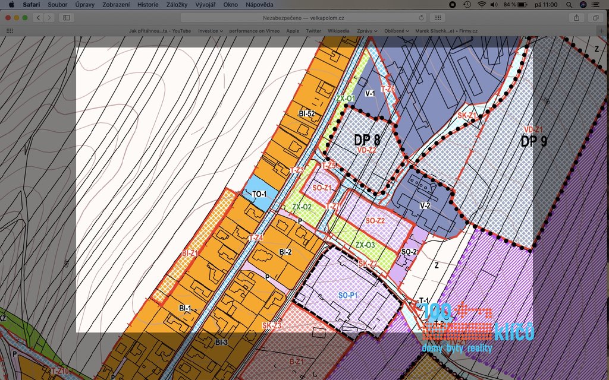Click the B-Z1 zone label
609x380 pixels.
pyautogui.click(x=296, y=362)
